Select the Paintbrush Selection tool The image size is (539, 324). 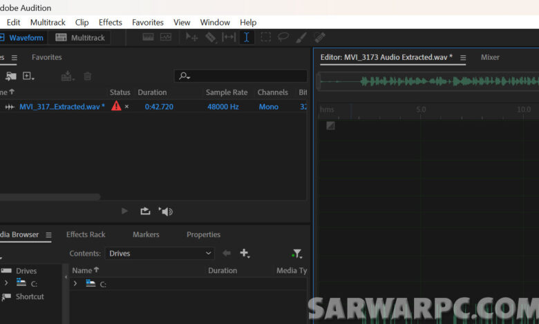[x=301, y=37]
